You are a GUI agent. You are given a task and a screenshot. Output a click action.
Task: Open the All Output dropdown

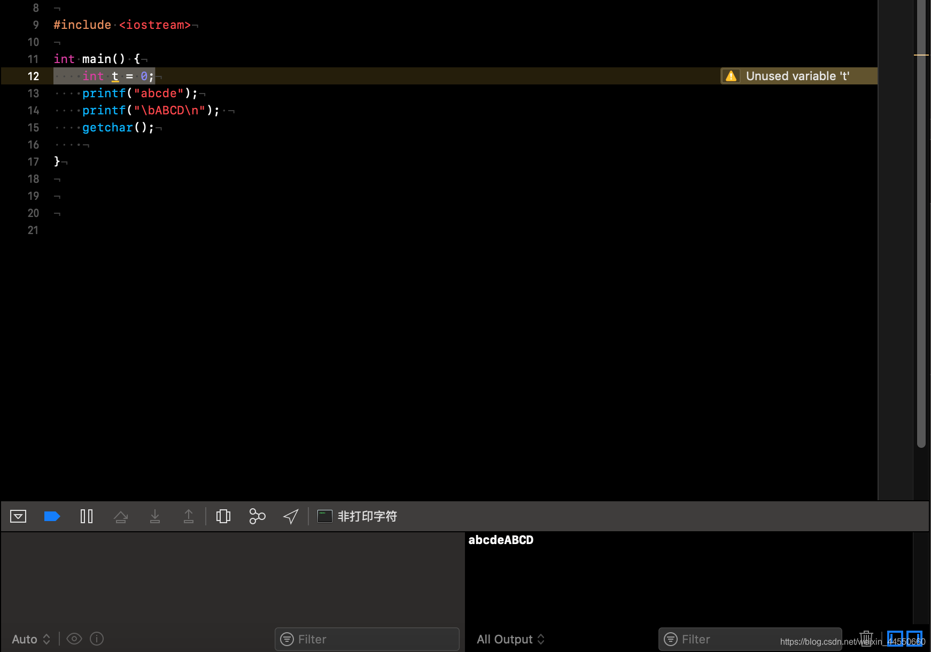click(510, 639)
